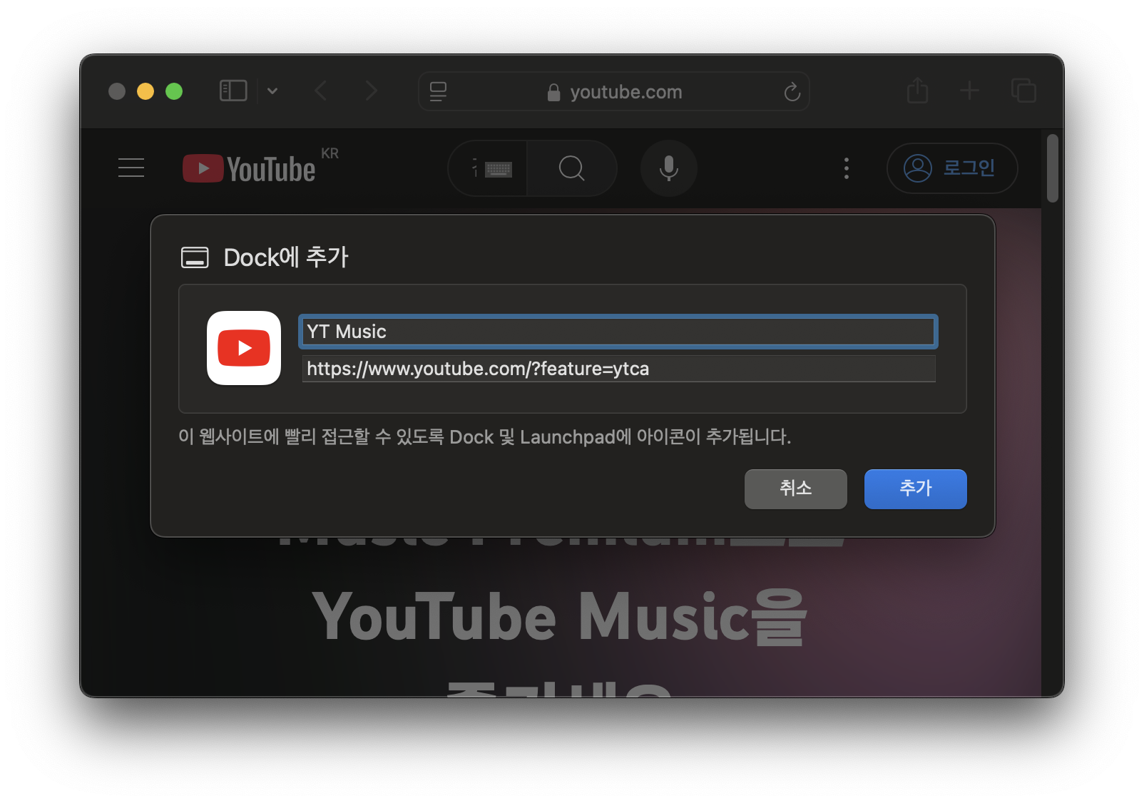The width and height of the screenshot is (1144, 803).
Task: Reload the page with the refresh icon
Action: [x=792, y=91]
